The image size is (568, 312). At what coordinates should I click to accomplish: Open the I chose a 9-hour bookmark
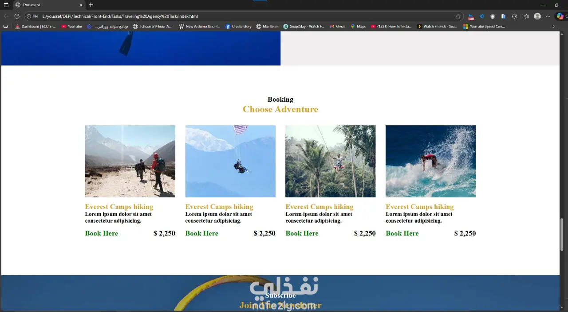152,27
